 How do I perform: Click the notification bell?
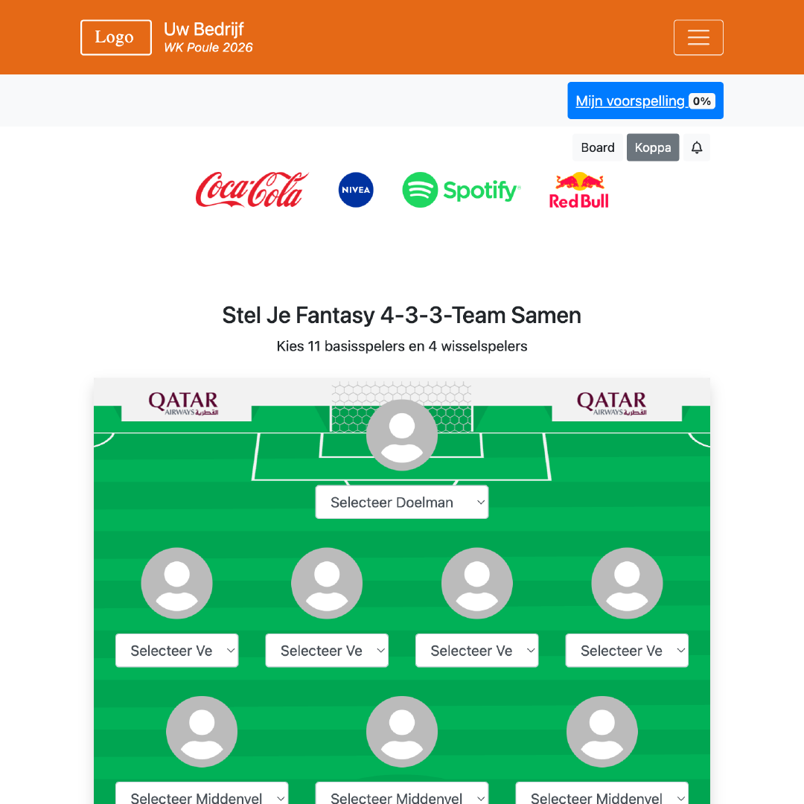coord(696,147)
